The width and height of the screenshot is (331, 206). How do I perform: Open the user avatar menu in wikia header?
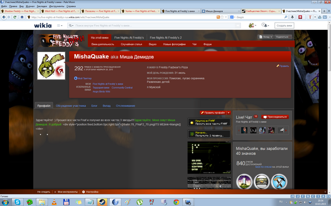coord(252,25)
